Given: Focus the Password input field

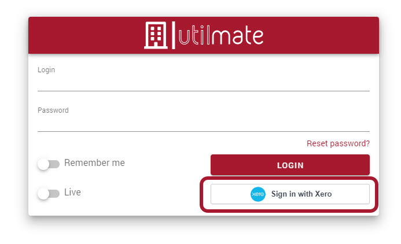Looking at the screenshot, I should (x=203, y=124).
